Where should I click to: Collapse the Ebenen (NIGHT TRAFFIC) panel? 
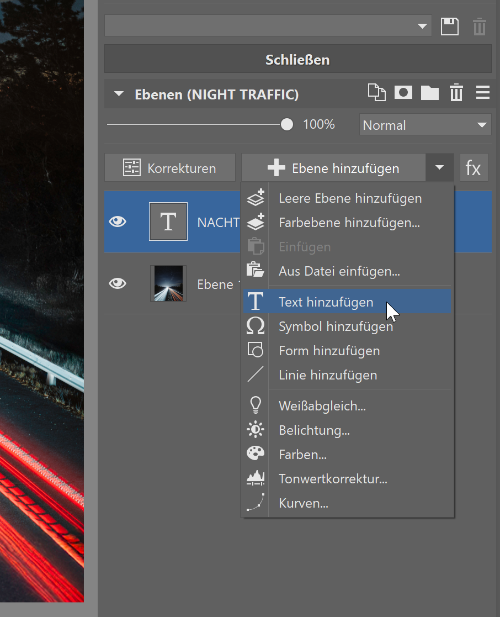coord(119,94)
